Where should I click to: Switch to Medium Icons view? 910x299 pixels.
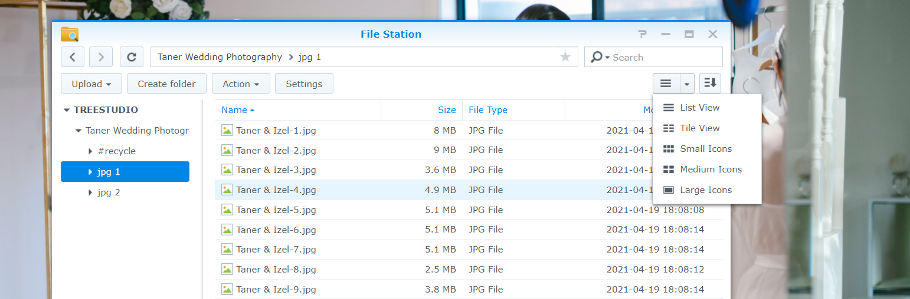click(711, 170)
